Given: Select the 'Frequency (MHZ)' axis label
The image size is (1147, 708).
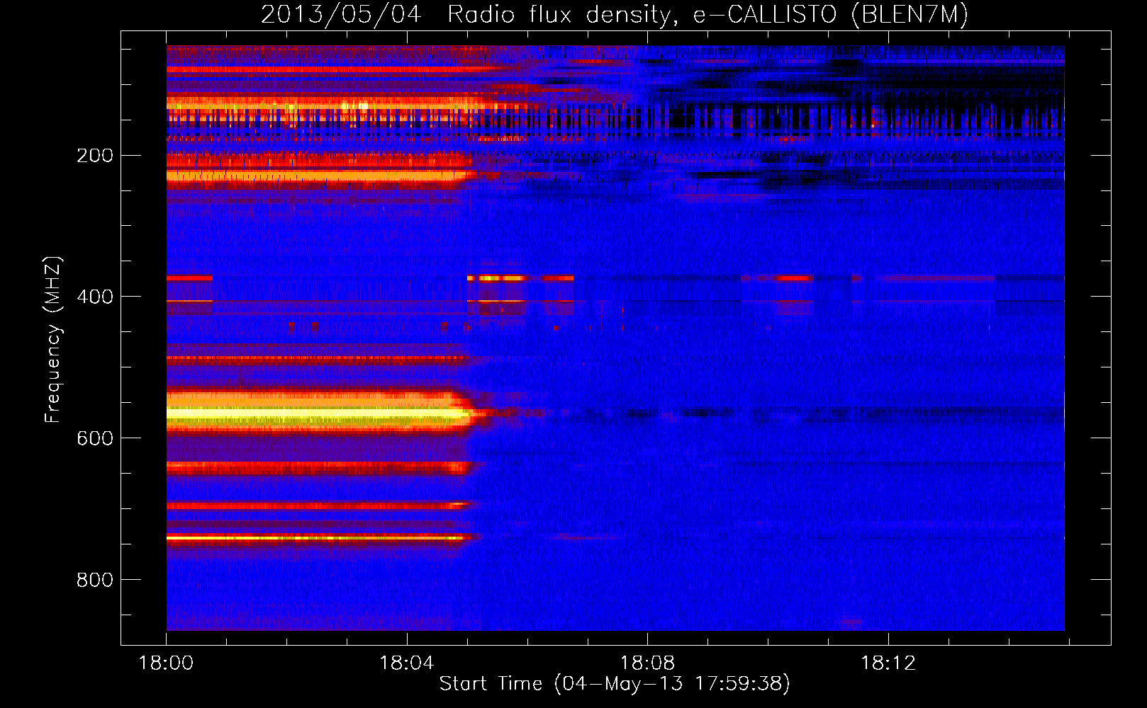Looking at the screenshot, I should pyautogui.click(x=53, y=340).
